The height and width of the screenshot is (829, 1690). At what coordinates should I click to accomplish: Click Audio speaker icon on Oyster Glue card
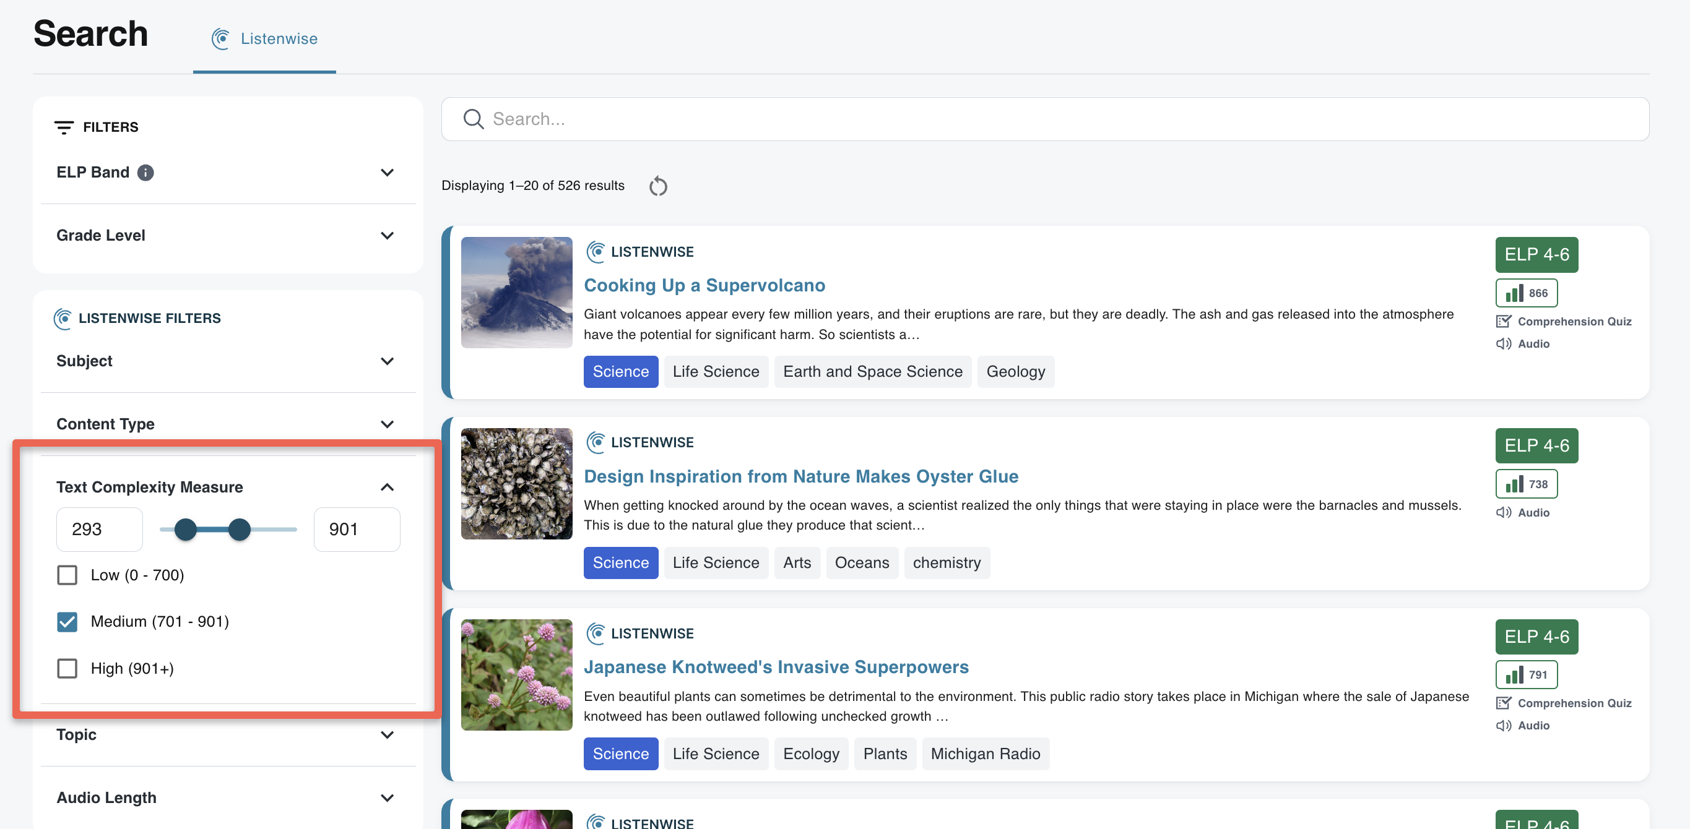coord(1503,512)
